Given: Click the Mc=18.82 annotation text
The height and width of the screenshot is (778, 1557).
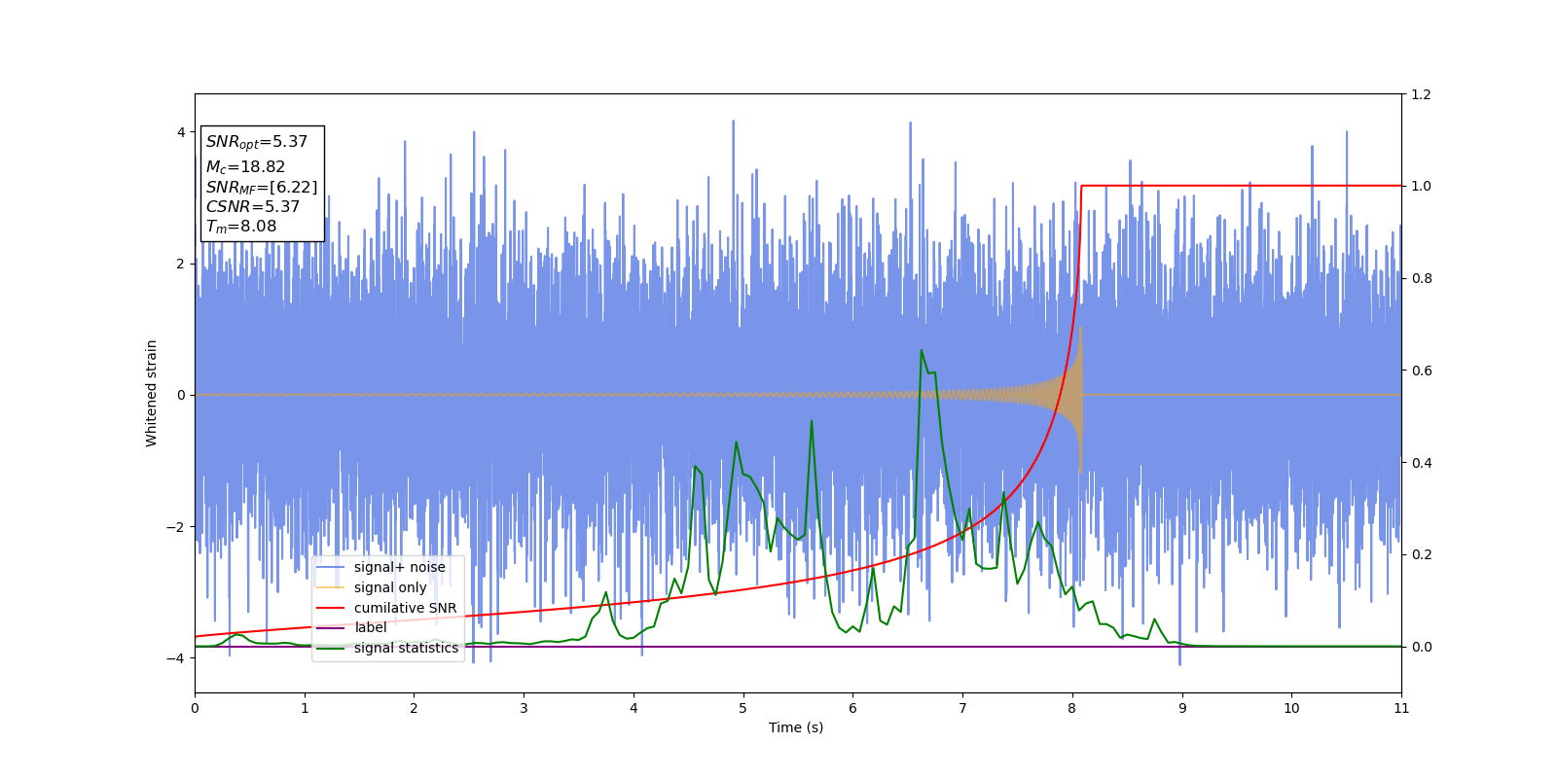Looking at the screenshot, I should [245, 167].
